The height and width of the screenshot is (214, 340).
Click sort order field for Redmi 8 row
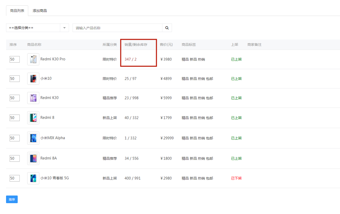coord(15,118)
